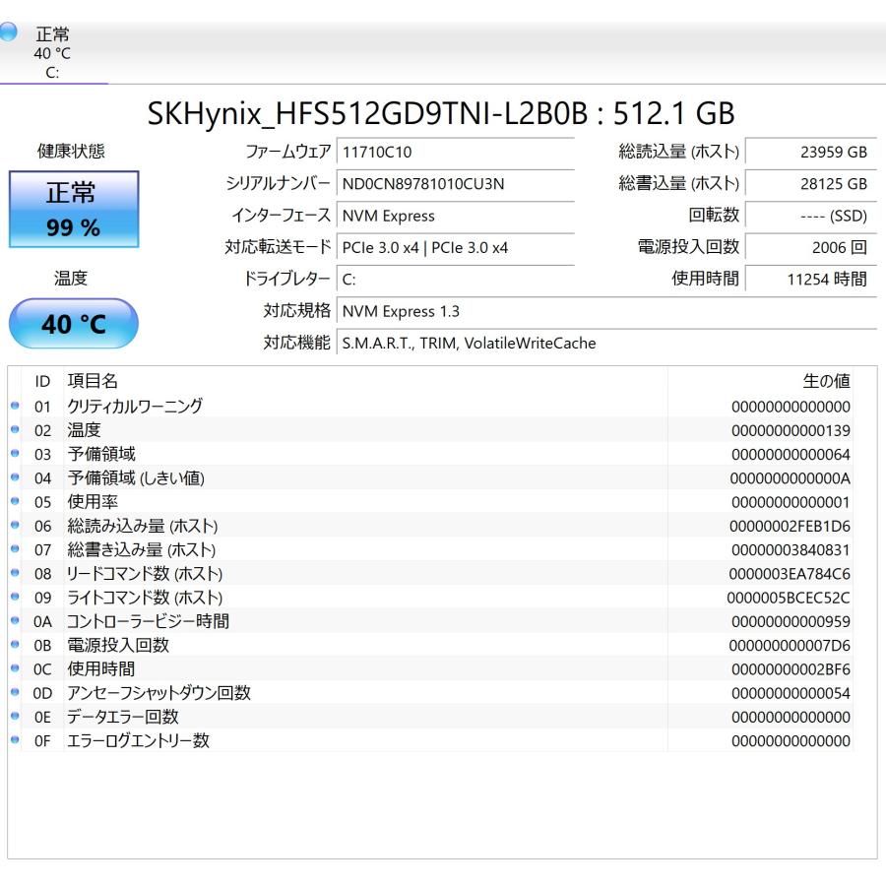Select the 総読み込み量 (ホスト) attribute name
Image resolution: width=886 pixels, height=886 pixels.
coord(143,526)
